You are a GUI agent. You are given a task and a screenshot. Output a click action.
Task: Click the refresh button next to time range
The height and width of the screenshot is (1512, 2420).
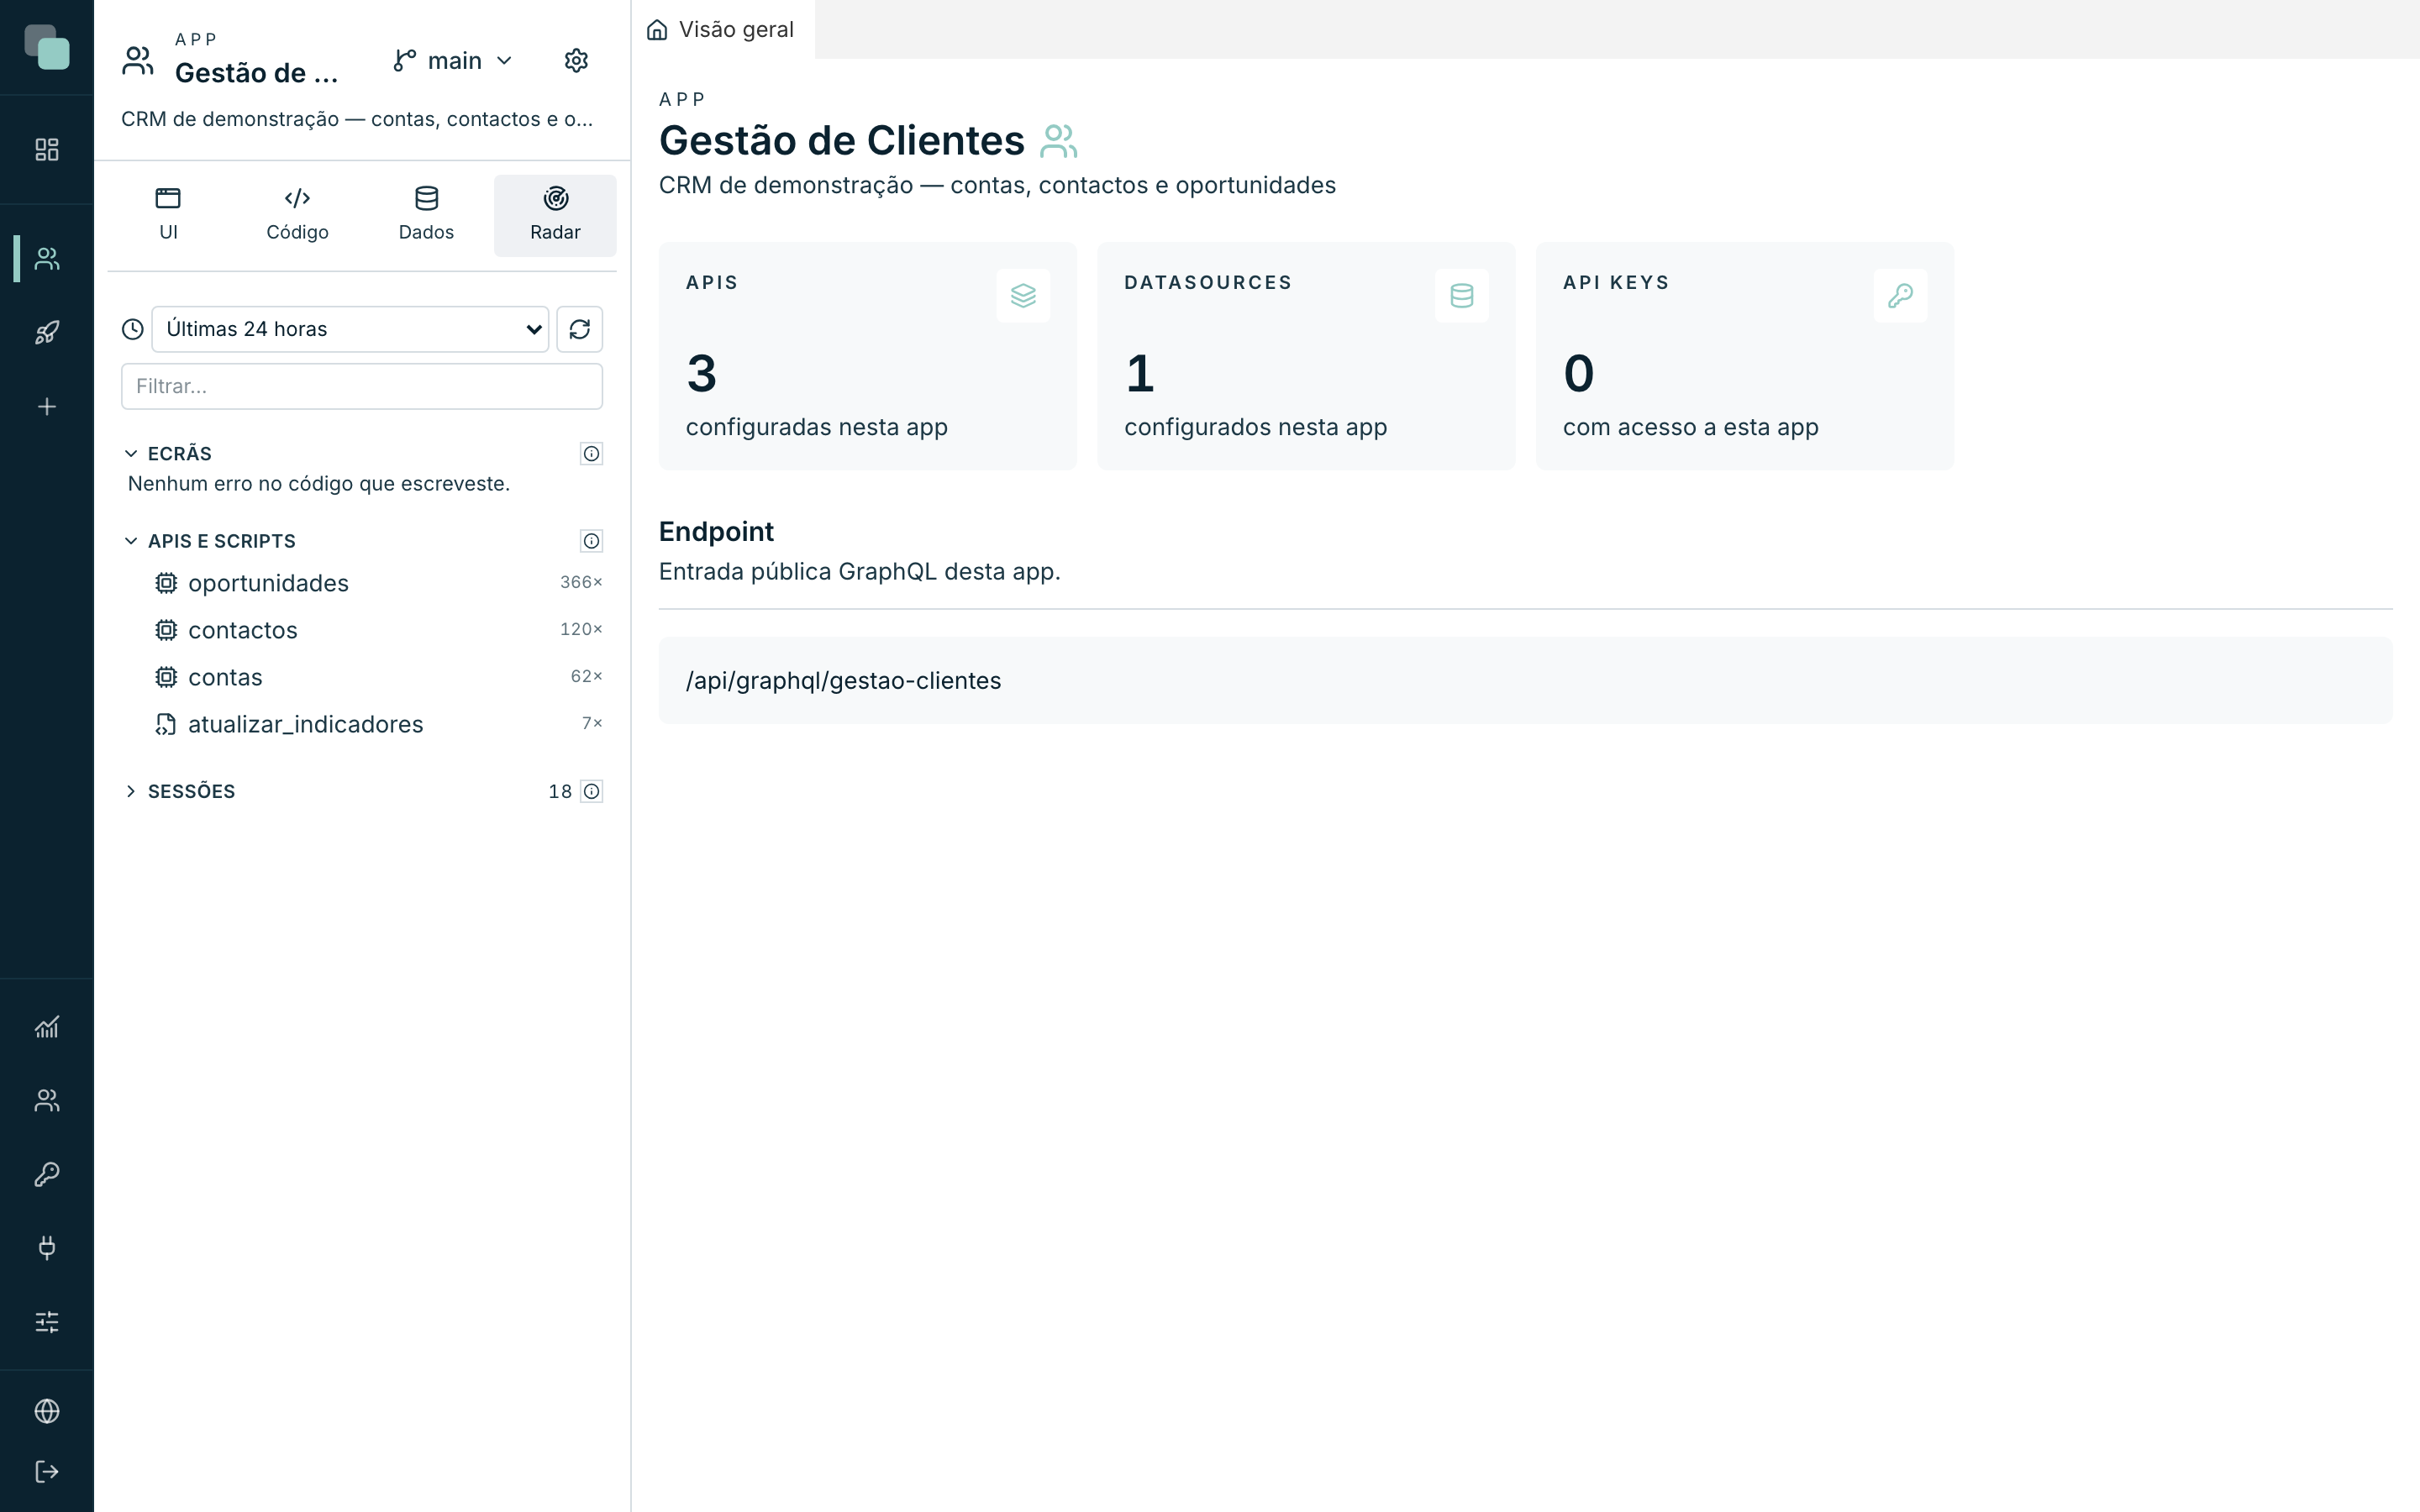pos(580,329)
